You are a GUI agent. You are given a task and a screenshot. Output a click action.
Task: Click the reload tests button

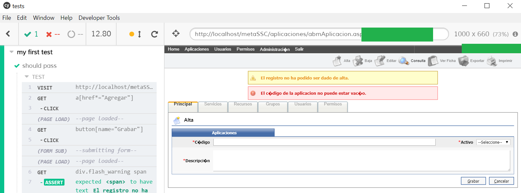point(155,34)
